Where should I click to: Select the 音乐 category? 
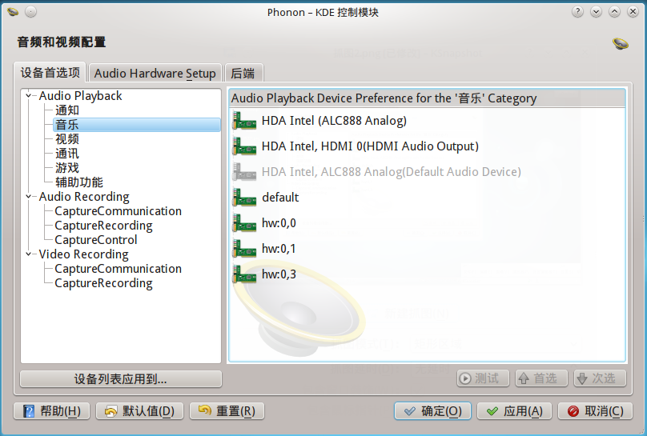(x=137, y=125)
